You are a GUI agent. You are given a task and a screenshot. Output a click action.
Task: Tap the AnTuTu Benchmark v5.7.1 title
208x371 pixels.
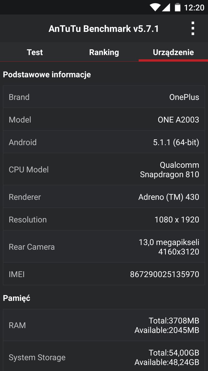(x=104, y=29)
